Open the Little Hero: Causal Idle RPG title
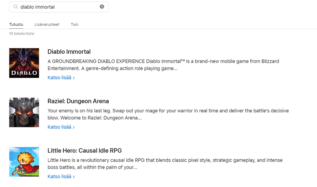The image size is (317, 187). pos(85,151)
